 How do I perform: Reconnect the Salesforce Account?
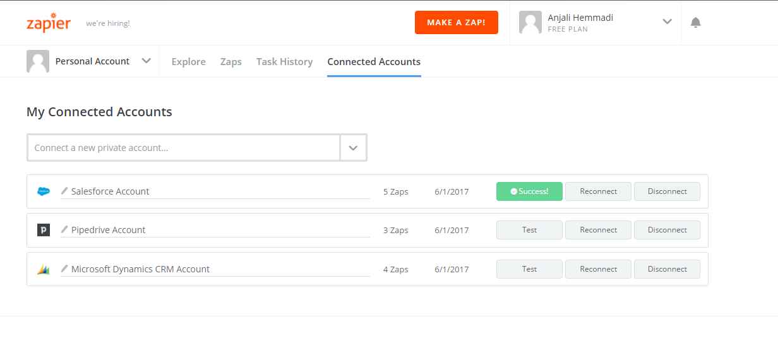point(599,191)
